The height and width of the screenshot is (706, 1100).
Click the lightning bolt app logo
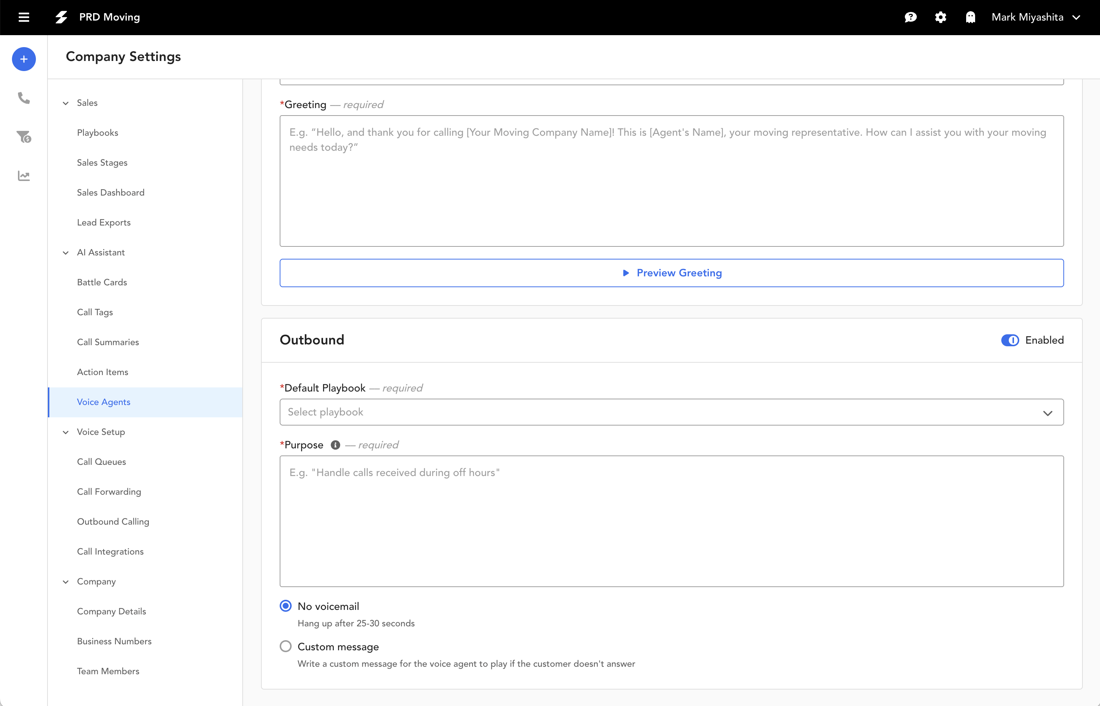pos(61,17)
